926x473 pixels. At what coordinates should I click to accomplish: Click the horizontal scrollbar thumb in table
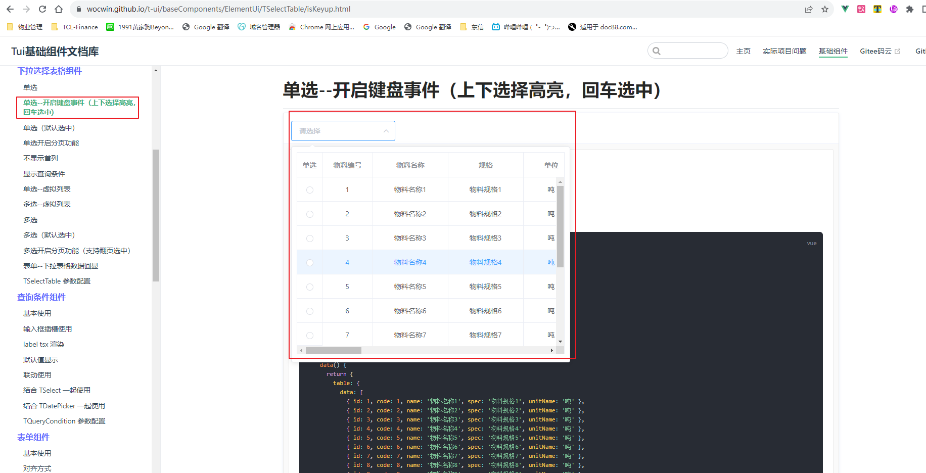tap(334, 350)
